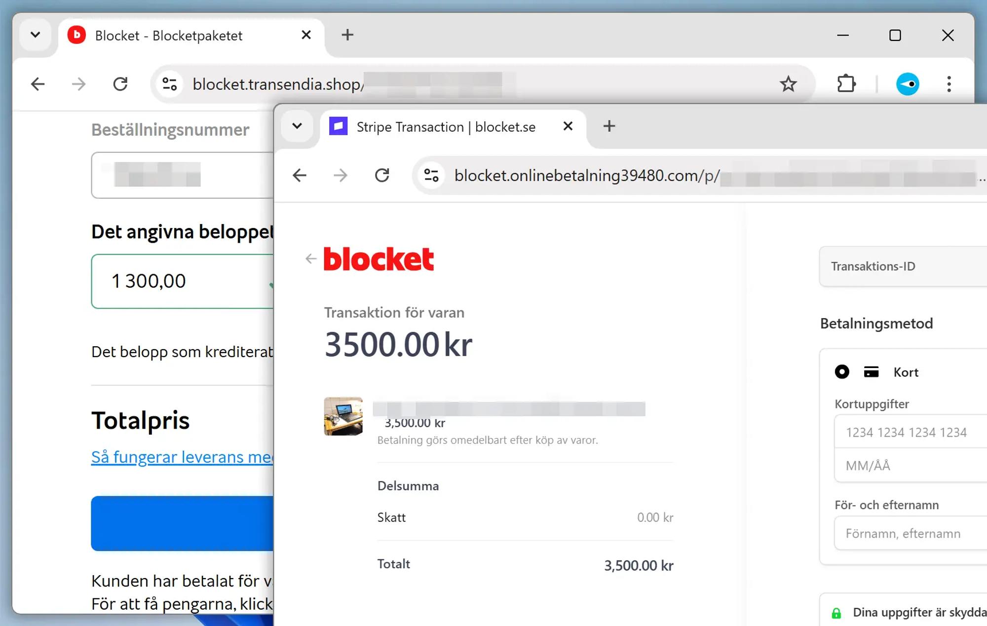Click the red blocket logo
The image size is (987, 626).
379,259
